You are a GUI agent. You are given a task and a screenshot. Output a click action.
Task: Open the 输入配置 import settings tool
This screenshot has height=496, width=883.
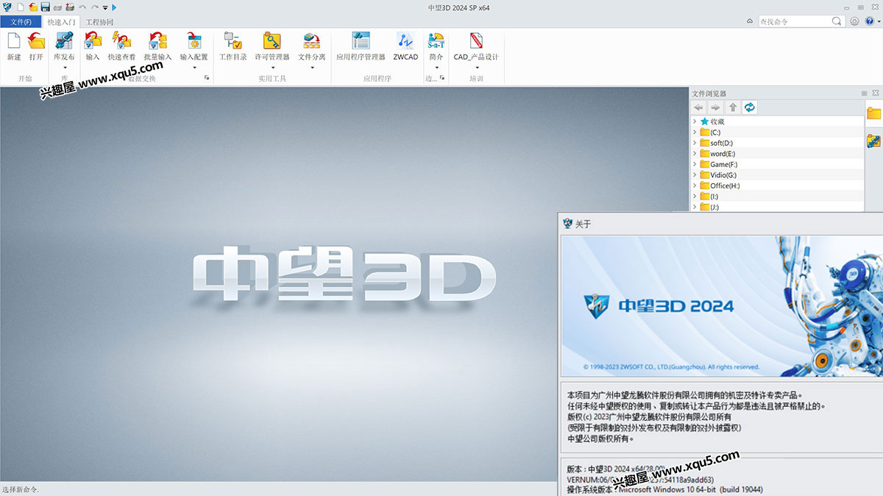[x=194, y=41]
